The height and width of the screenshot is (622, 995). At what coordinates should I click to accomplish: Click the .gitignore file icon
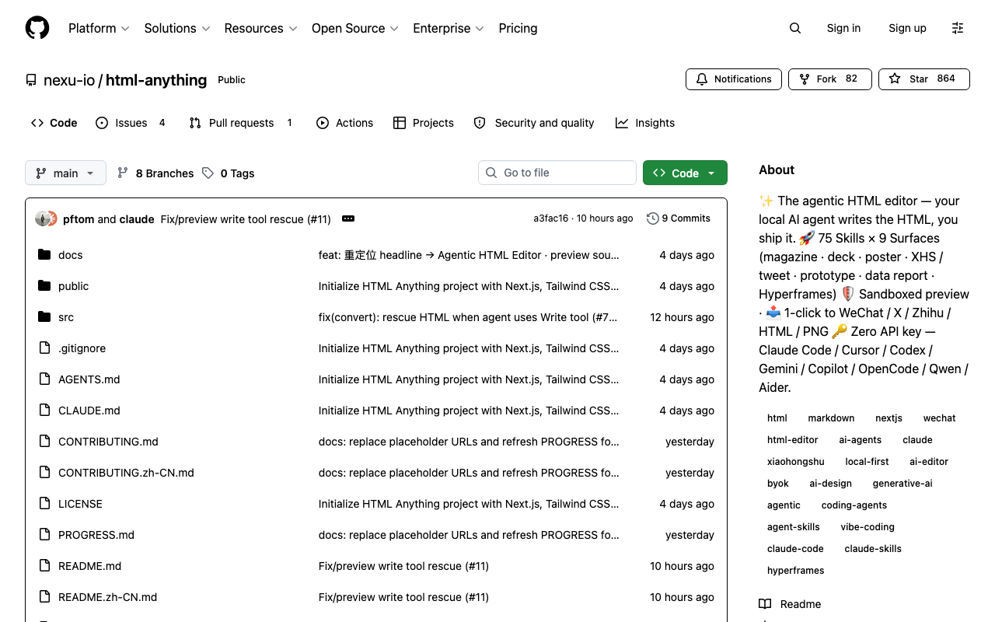tap(44, 348)
